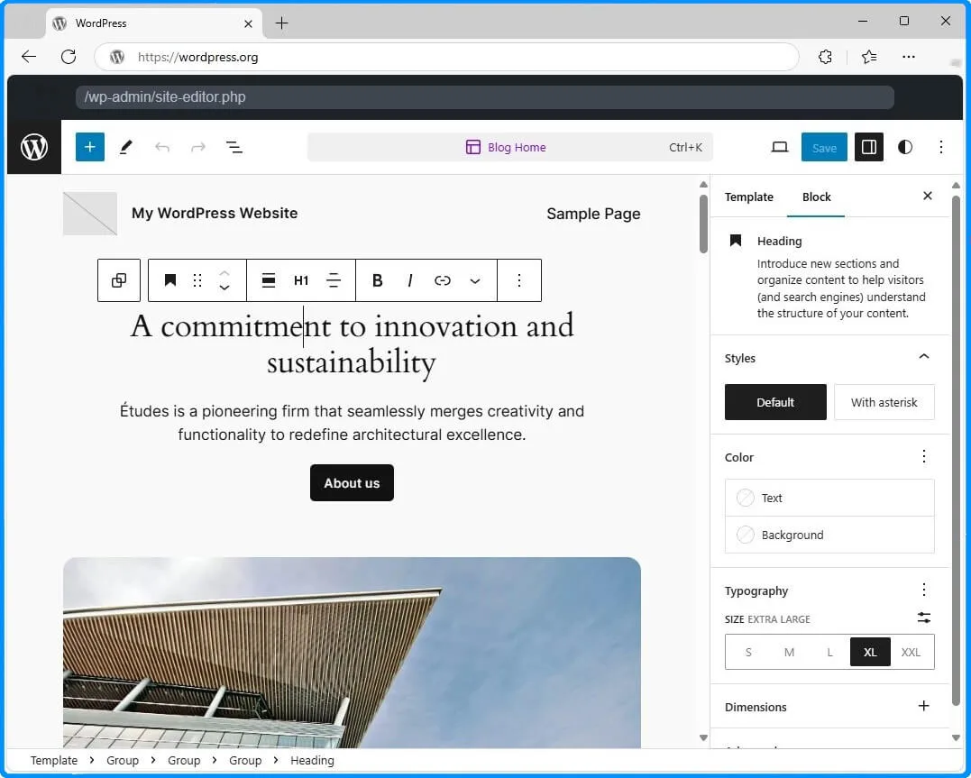Switch to the Template tab
Image resolution: width=971 pixels, height=778 pixels.
click(748, 197)
